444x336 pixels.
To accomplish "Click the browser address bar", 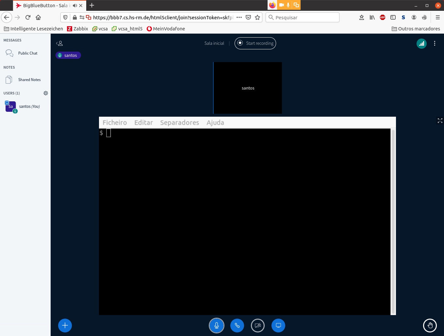I will coord(163,17).
